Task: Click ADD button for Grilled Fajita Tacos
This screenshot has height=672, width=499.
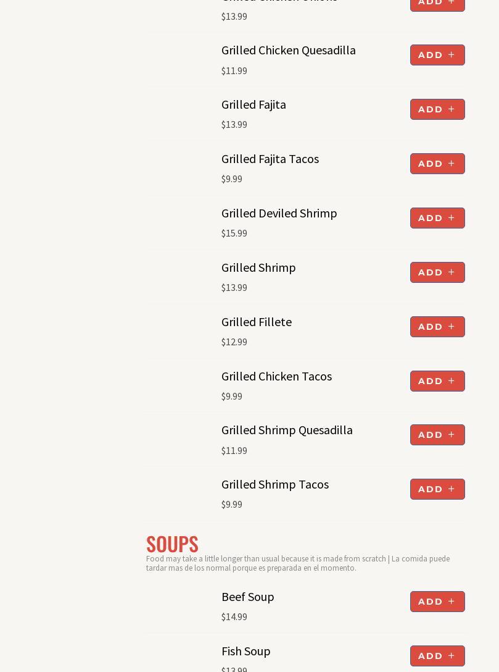Action: [x=437, y=164]
